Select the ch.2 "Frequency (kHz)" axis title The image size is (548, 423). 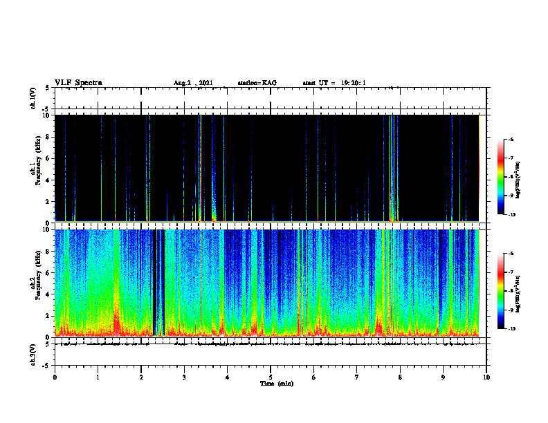[38, 275]
